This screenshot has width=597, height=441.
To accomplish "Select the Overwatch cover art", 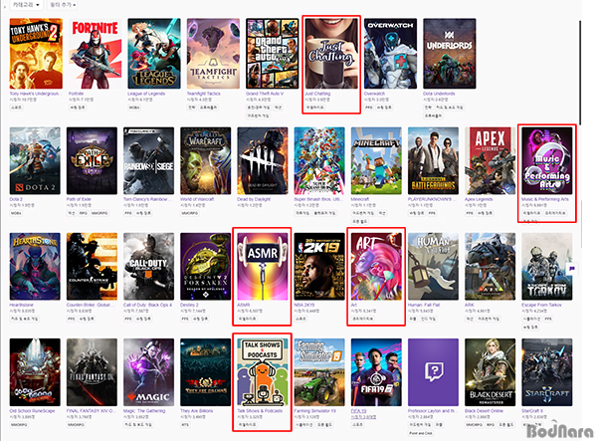I will click(x=390, y=54).
